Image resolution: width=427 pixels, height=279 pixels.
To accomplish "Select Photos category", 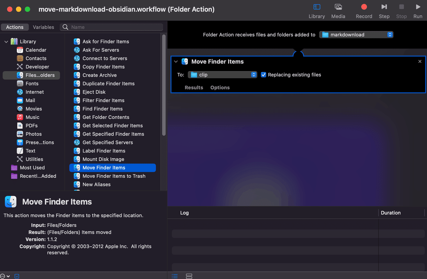I will click(33, 134).
